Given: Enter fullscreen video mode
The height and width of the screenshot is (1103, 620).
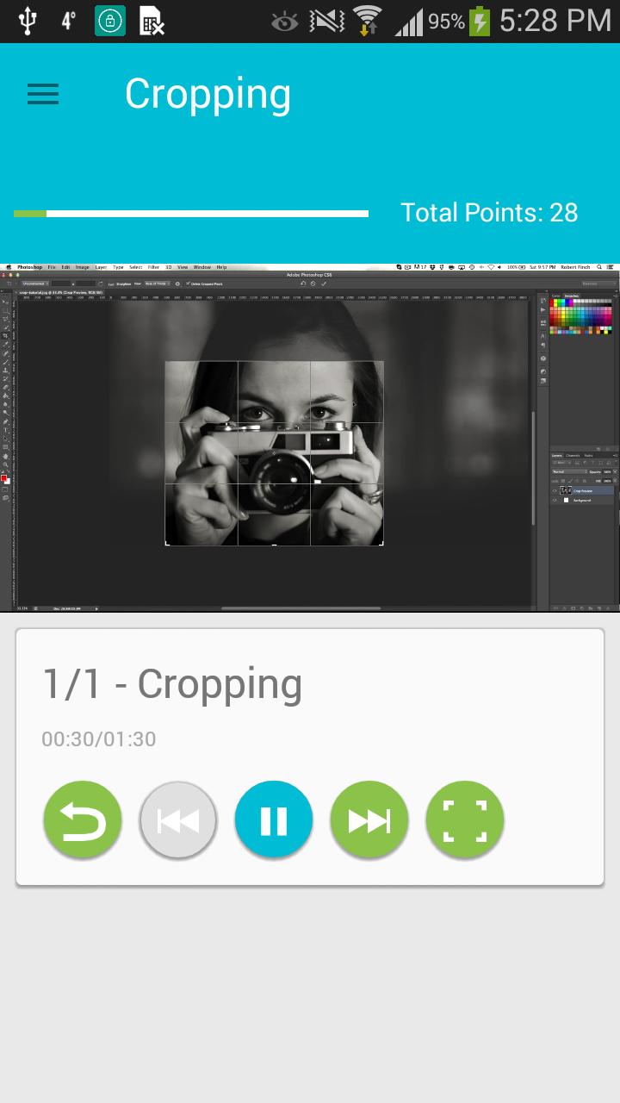Looking at the screenshot, I should coord(465,820).
